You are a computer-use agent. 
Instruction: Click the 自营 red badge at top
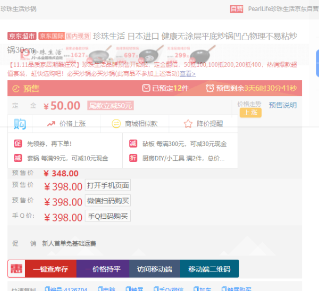(x=237, y=9)
